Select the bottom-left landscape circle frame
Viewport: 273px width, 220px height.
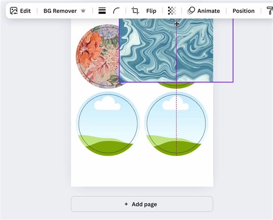tap(108, 123)
